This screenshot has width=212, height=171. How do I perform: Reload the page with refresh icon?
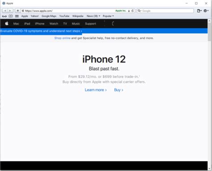tap(132, 11)
